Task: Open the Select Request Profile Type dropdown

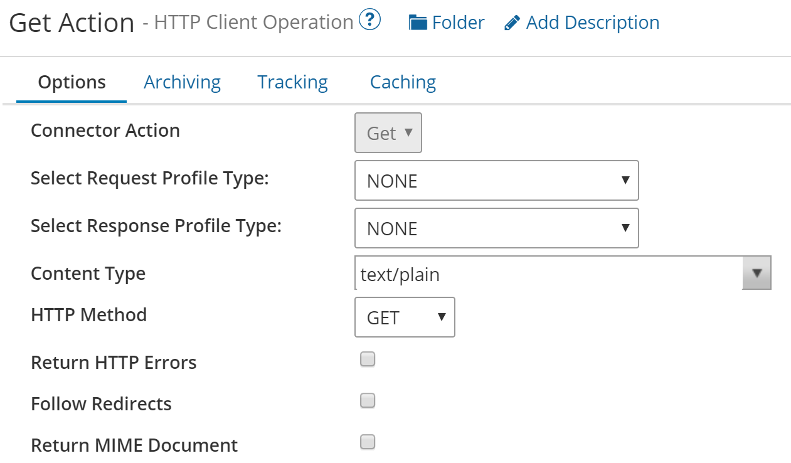Action: [496, 181]
